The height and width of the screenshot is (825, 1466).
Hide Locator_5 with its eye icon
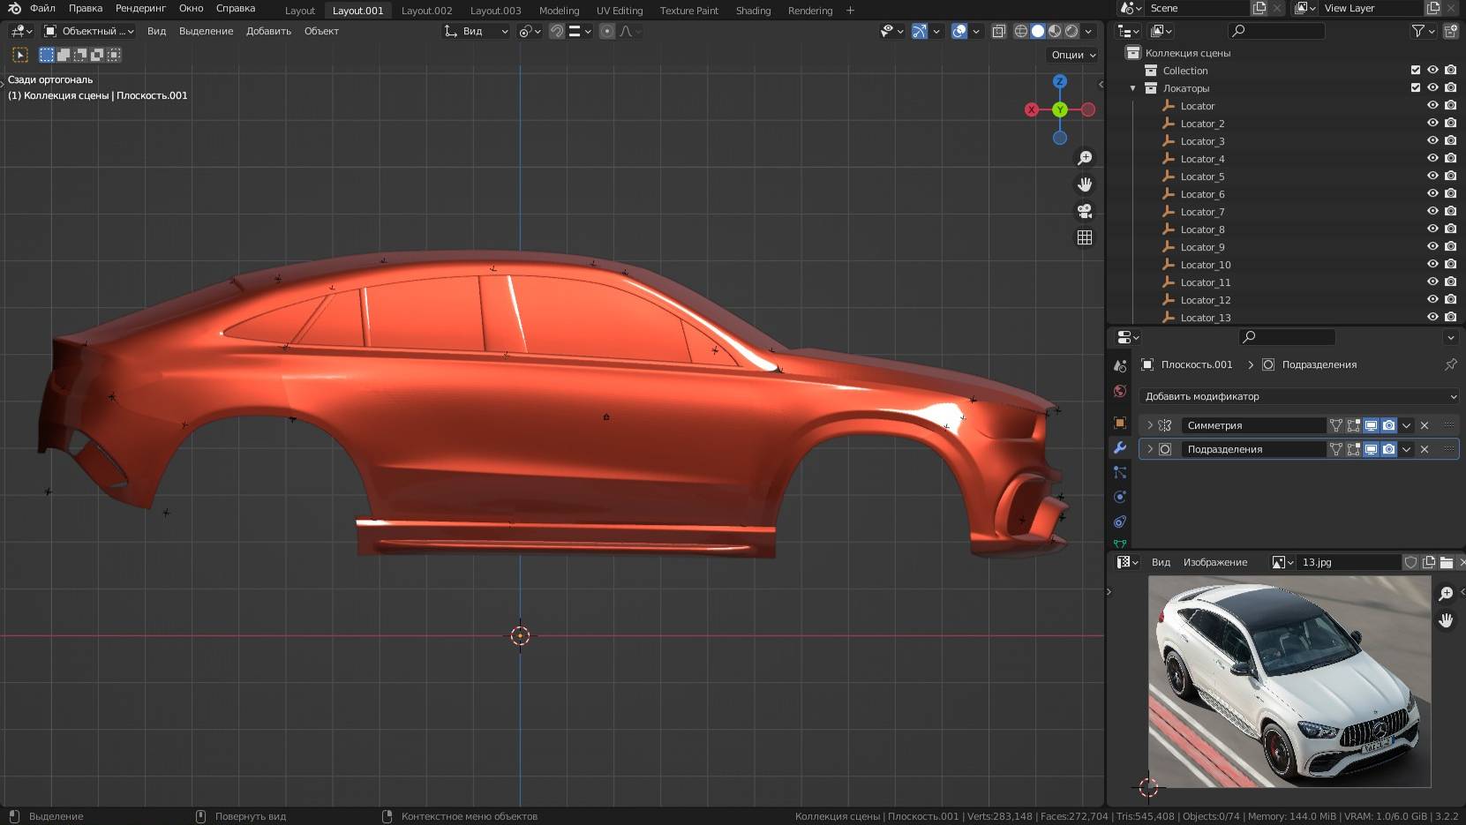(1432, 176)
